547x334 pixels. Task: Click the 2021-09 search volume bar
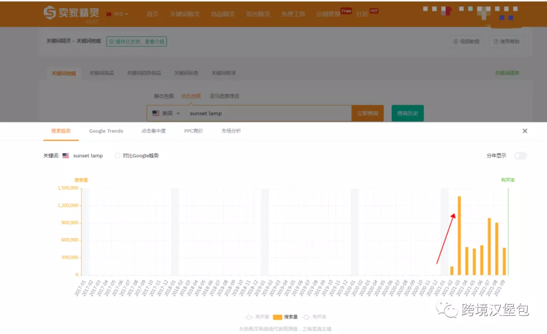pos(504,261)
